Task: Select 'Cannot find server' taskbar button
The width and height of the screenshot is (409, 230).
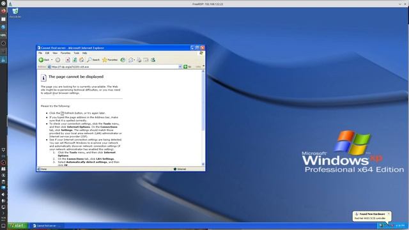Action: click(x=47, y=226)
